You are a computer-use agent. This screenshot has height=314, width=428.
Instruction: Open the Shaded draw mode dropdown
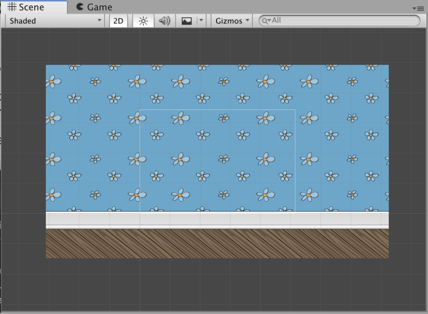tap(55, 21)
